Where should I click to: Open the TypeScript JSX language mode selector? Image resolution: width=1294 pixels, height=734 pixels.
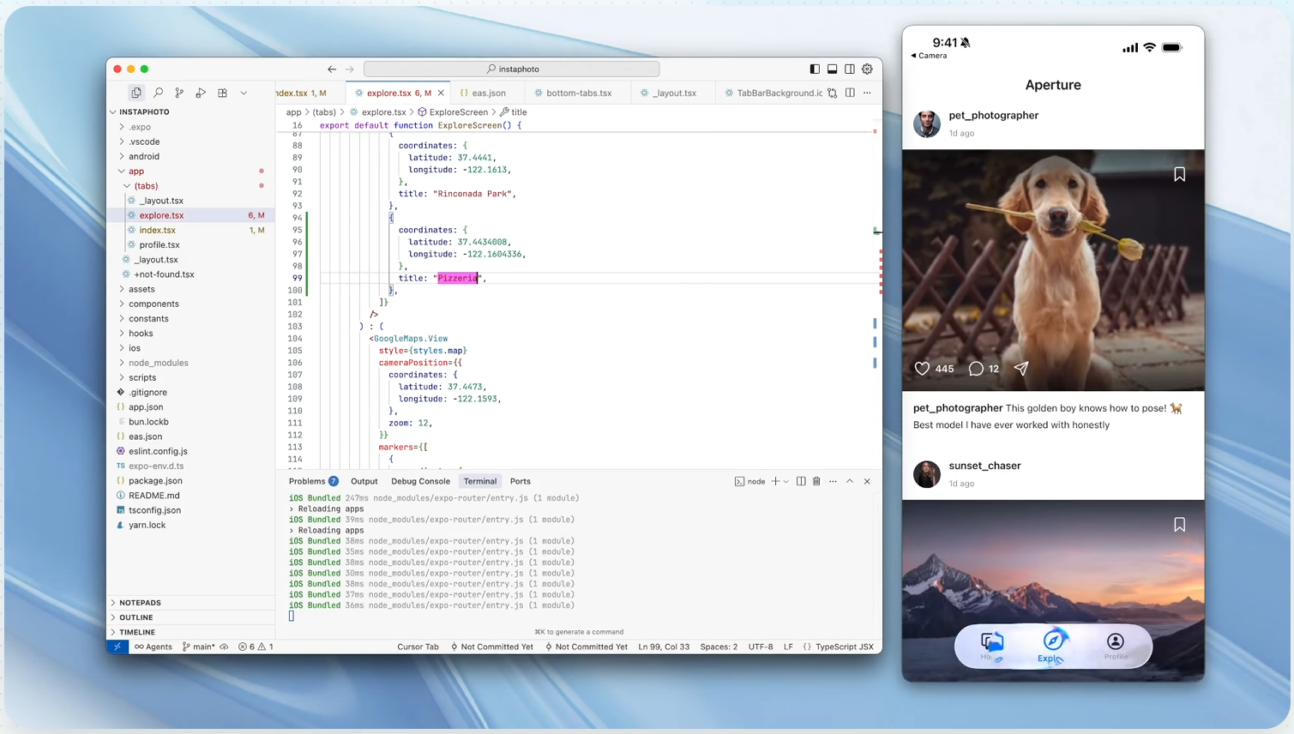pyautogui.click(x=844, y=647)
